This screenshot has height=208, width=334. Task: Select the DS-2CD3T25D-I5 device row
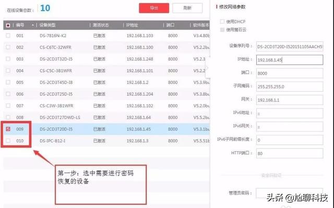pyautogui.click(x=106, y=94)
